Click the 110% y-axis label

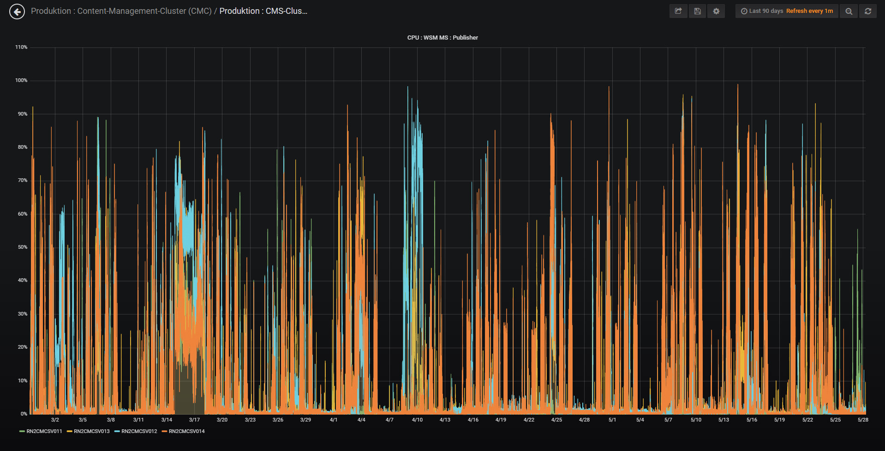21,47
